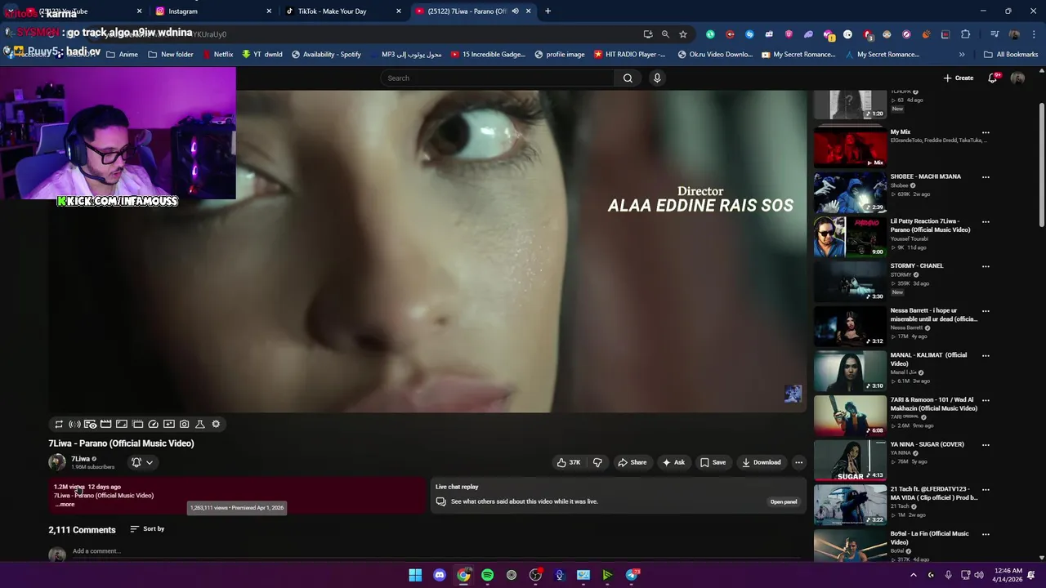Click the page vertical scrollbar

pos(1041,163)
